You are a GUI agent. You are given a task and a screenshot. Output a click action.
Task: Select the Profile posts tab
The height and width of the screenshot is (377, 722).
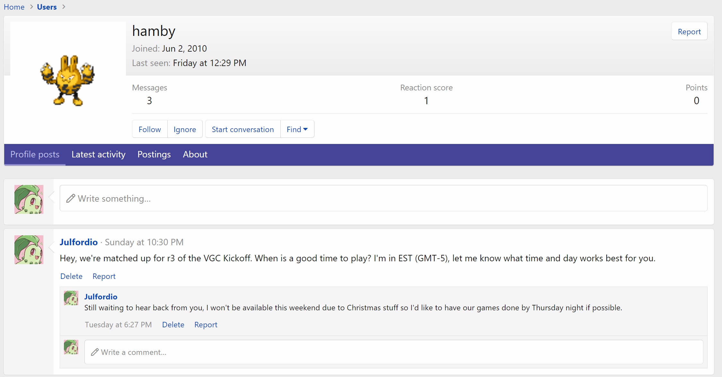pos(35,155)
